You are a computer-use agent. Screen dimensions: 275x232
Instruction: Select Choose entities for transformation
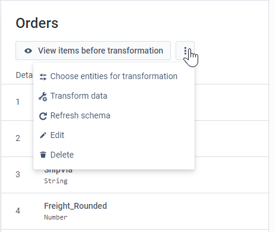click(114, 76)
